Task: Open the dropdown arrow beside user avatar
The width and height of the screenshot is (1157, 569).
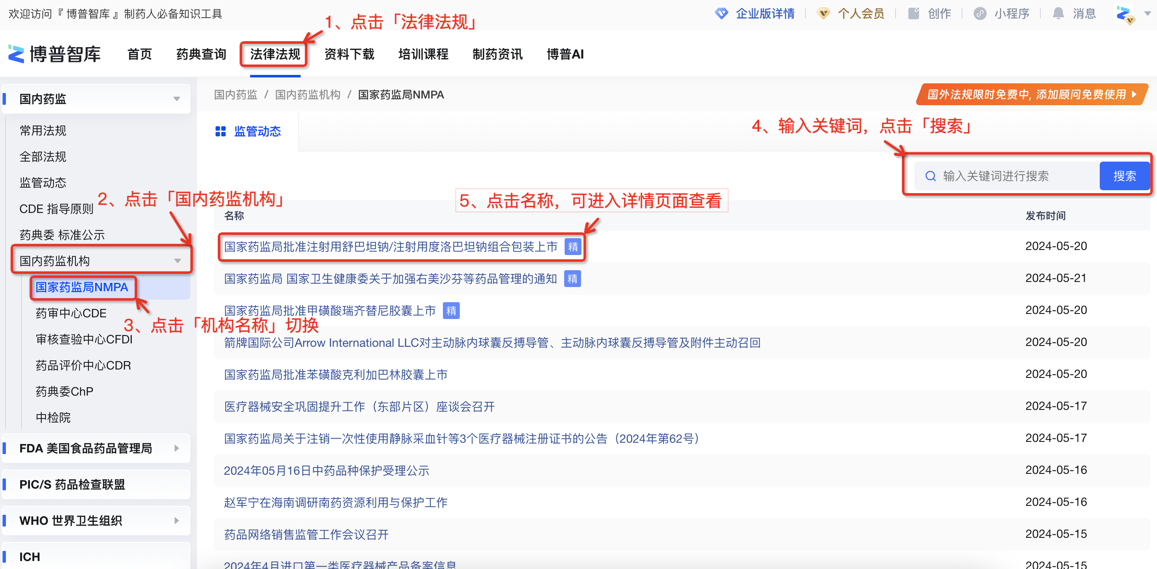Action: (1148, 13)
